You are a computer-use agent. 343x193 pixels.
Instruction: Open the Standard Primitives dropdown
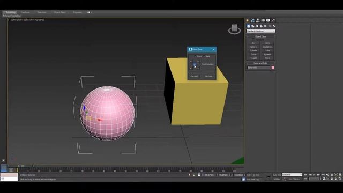(261, 31)
